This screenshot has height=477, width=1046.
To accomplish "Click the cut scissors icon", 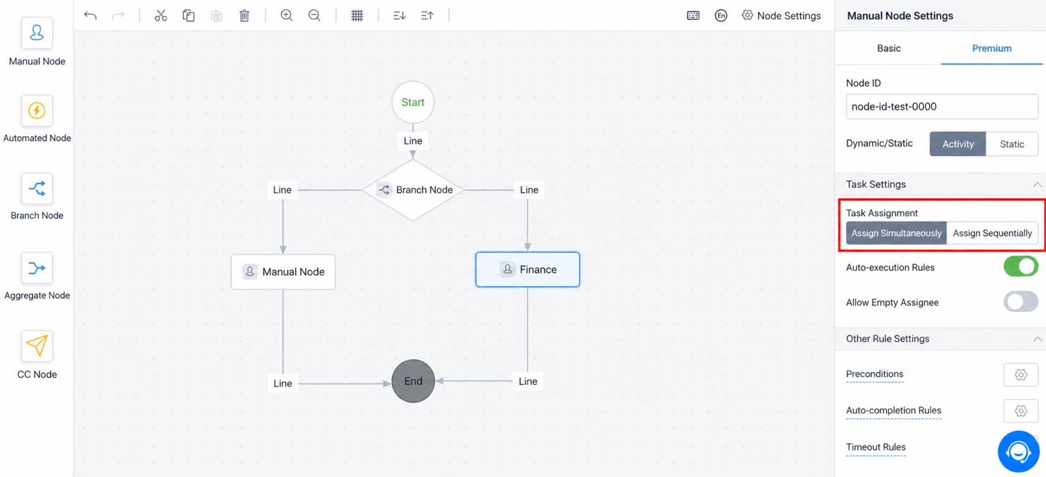I will pyautogui.click(x=161, y=15).
